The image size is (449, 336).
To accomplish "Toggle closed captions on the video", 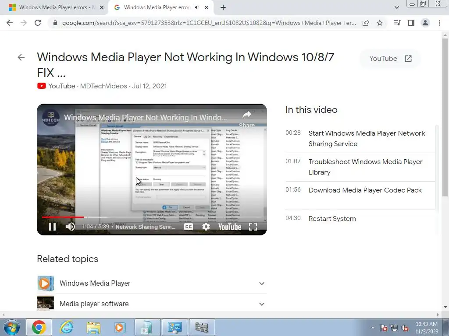I will pyautogui.click(x=189, y=227).
